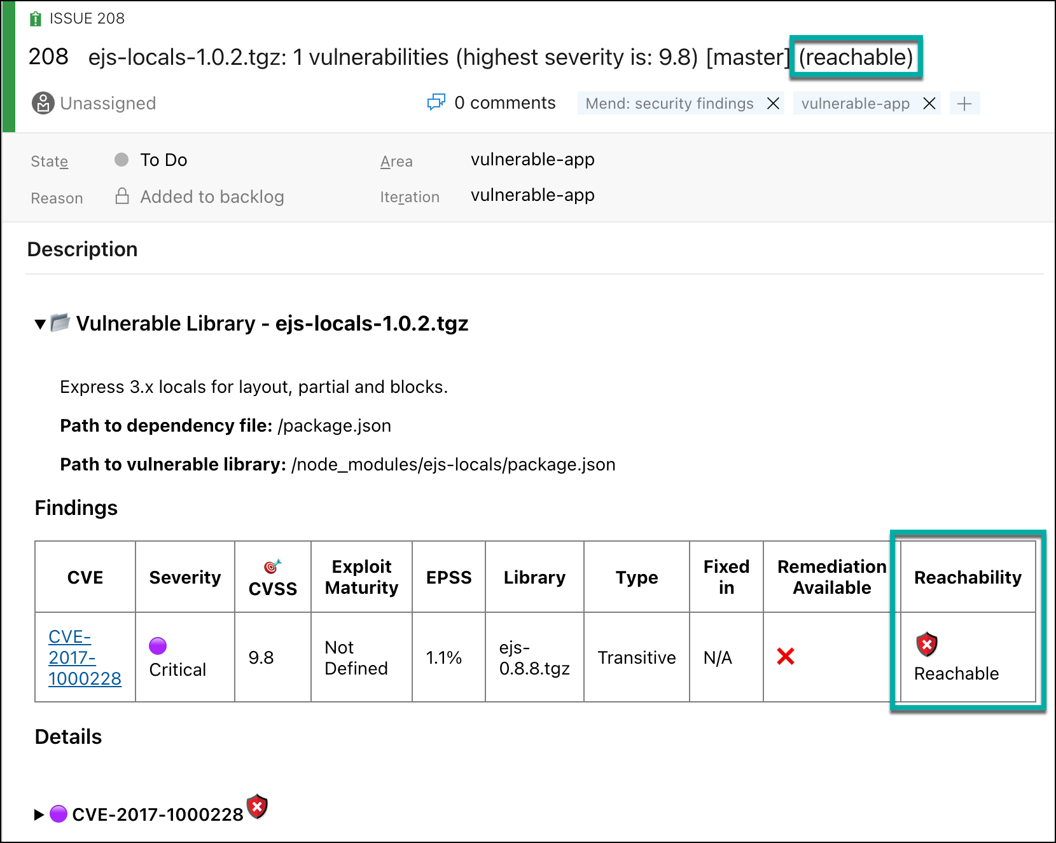Add a new tag with plus button
Screen dimensions: 1056x843
[964, 104]
